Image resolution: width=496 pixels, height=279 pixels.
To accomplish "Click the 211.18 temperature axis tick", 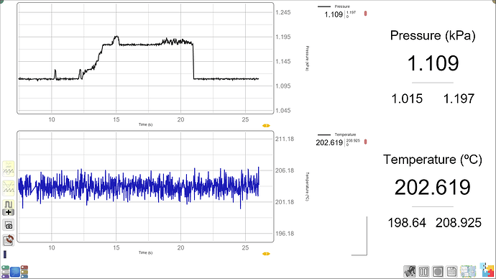I will click(285, 139).
